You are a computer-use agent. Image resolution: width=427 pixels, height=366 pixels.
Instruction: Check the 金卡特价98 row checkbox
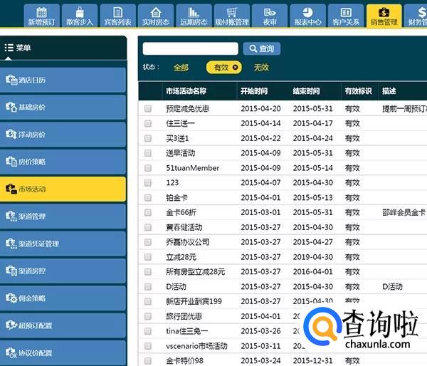click(148, 361)
